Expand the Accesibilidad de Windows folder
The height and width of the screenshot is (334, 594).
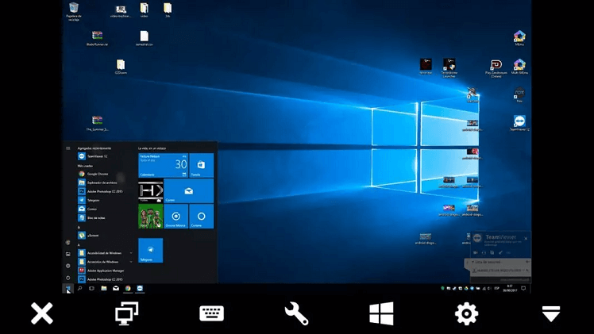103,252
